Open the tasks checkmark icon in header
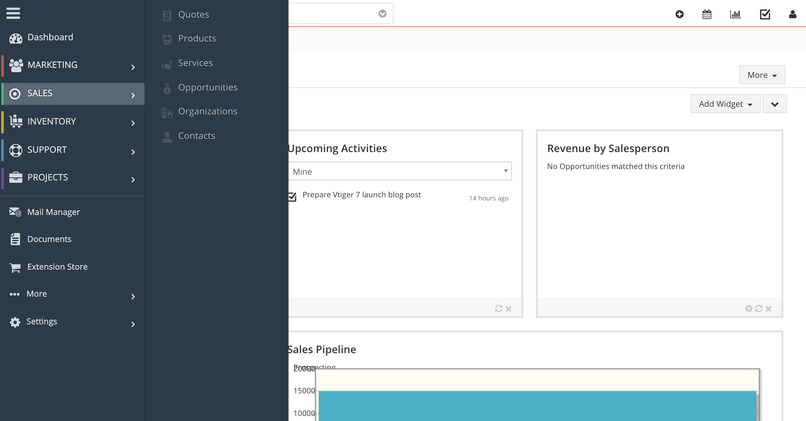Viewport: 806px width, 421px height. (765, 14)
